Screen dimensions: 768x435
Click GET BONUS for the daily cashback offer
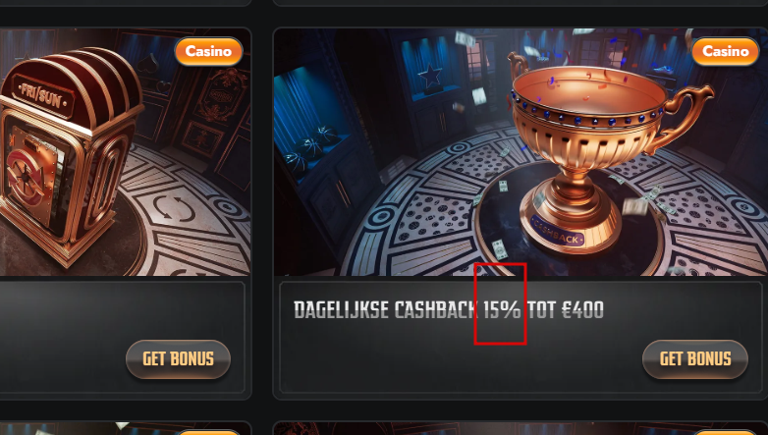tap(695, 359)
